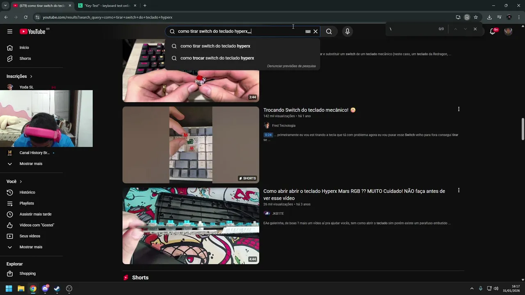Open Chrome three-dot menu
This screenshot has height=295, width=525.
click(519, 17)
